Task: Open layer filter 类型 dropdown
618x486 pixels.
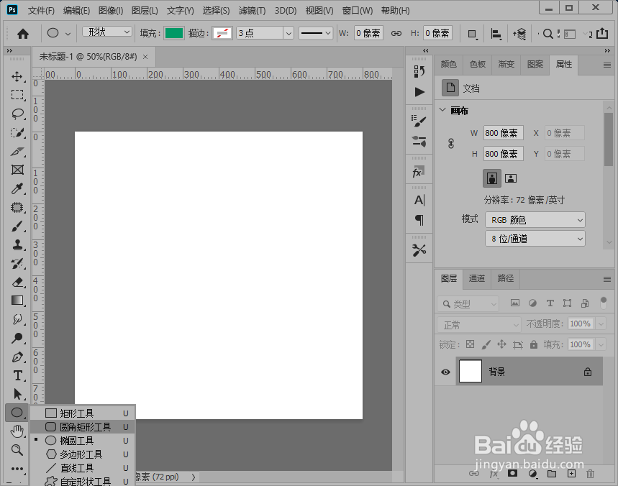Action: [x=468, y=304]
